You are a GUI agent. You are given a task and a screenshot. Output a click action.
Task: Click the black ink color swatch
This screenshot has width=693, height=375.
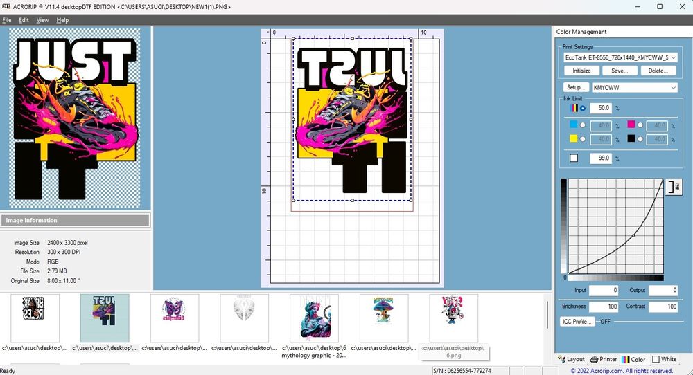point(631,138)
